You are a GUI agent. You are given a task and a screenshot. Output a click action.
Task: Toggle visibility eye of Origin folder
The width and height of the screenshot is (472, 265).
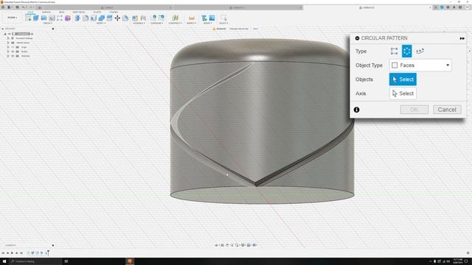click(13, 47)
